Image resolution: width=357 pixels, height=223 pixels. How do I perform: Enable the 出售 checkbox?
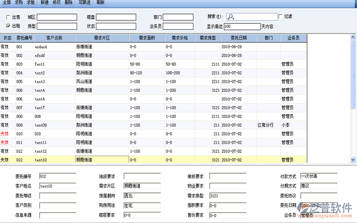[x=8, y=17]
